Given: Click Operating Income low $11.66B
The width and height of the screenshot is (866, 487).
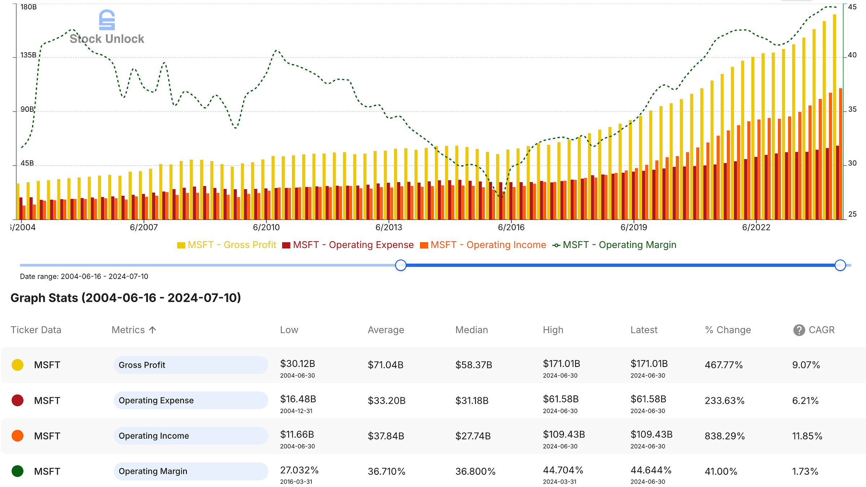Looking at the screenshot, I should coord(297,434).
